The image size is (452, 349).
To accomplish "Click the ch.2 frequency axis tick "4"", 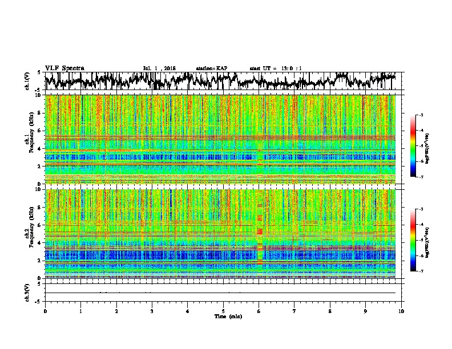I will click(x=40, y=243).
